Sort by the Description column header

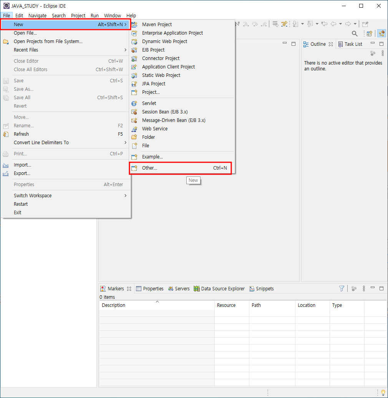coord(157,305)
